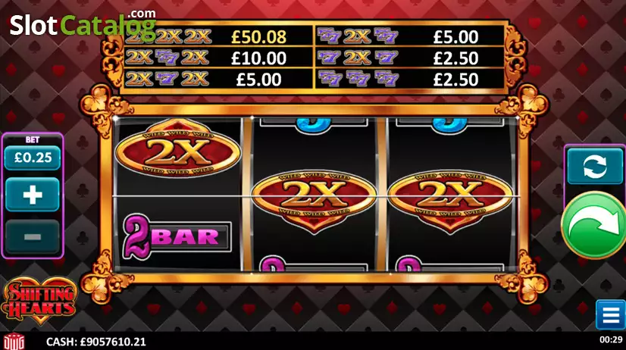The height and width of the screenshot is (350, 626).
Task: Click the 2X wild on first reel
Action: click(178, 151)
